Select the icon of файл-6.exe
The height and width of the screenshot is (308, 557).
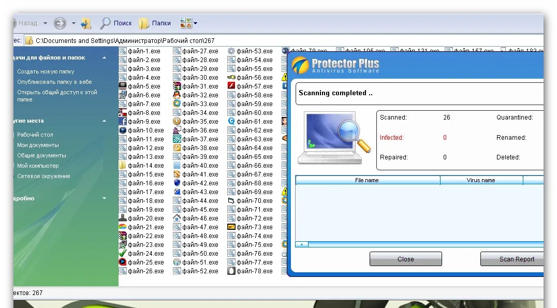coord(123,95)
